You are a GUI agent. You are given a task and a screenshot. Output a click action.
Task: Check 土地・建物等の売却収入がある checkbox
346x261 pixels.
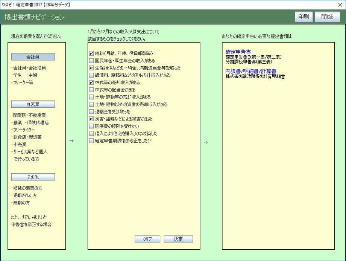[x=91, y=97]
